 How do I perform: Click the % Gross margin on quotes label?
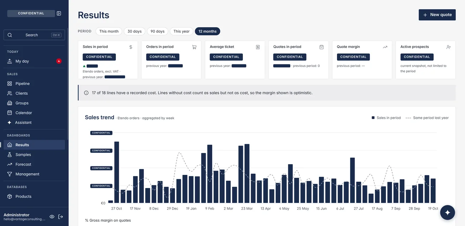point(108,220)
